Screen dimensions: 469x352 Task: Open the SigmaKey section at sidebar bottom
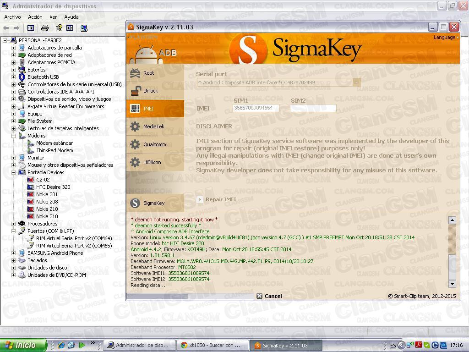155,203
